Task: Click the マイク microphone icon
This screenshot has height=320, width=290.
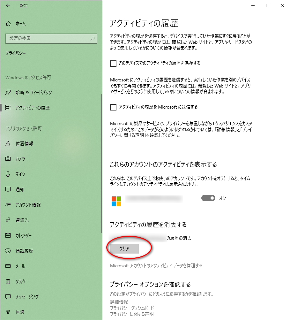Action: click(8, 174)
